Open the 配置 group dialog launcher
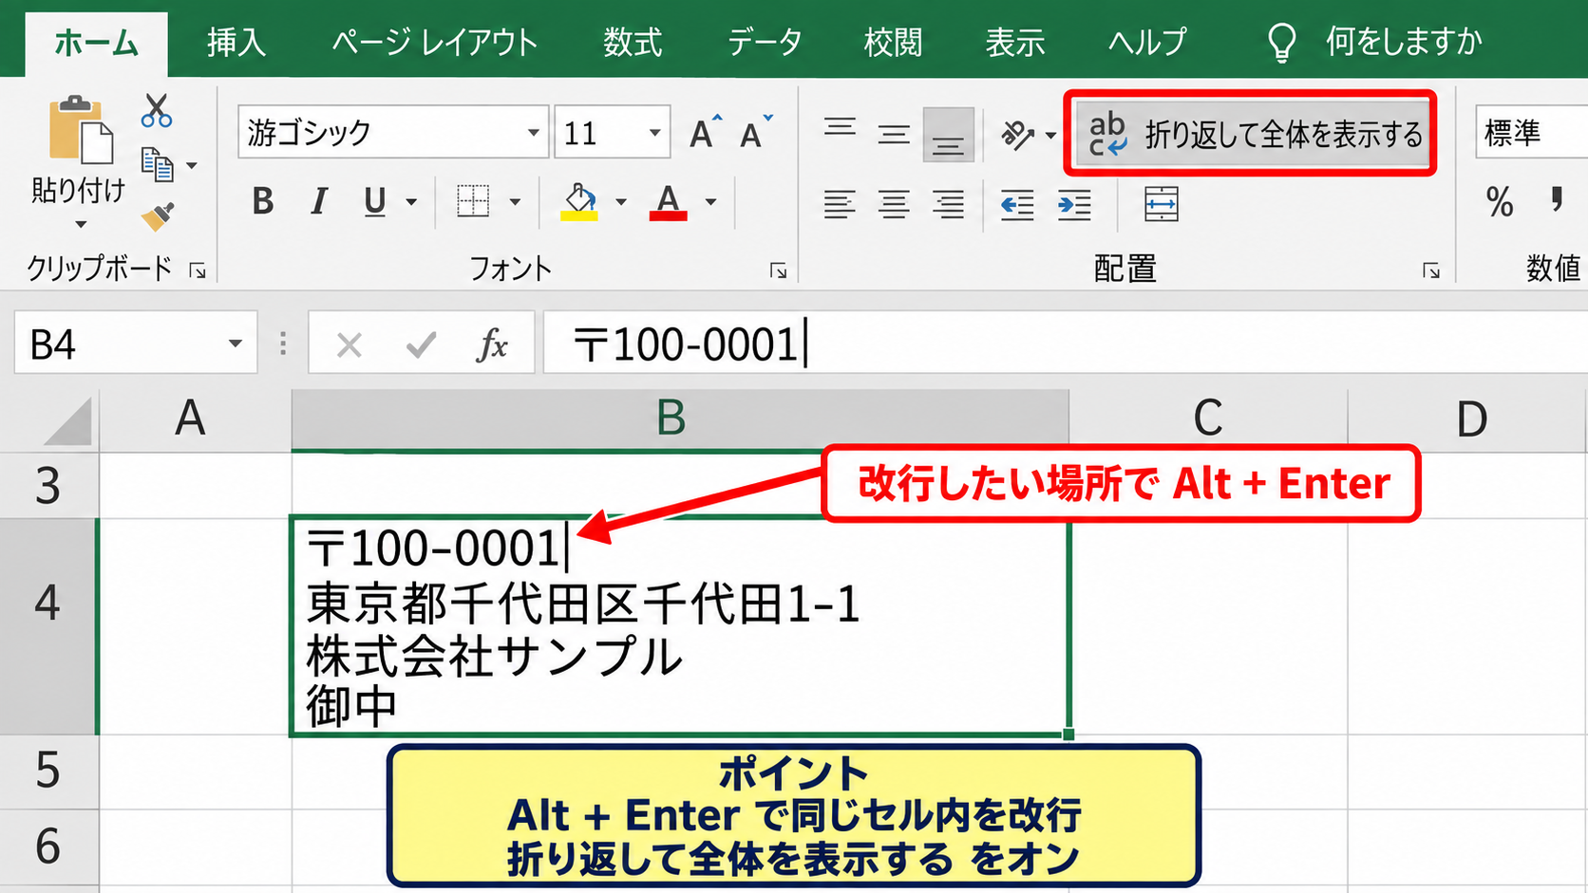This screenshot has width=1588, height=893. tap(1431, 271)
